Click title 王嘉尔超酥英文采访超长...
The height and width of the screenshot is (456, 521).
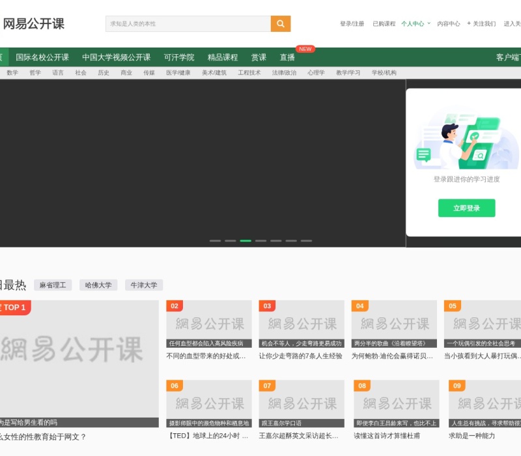coord(299,436)
